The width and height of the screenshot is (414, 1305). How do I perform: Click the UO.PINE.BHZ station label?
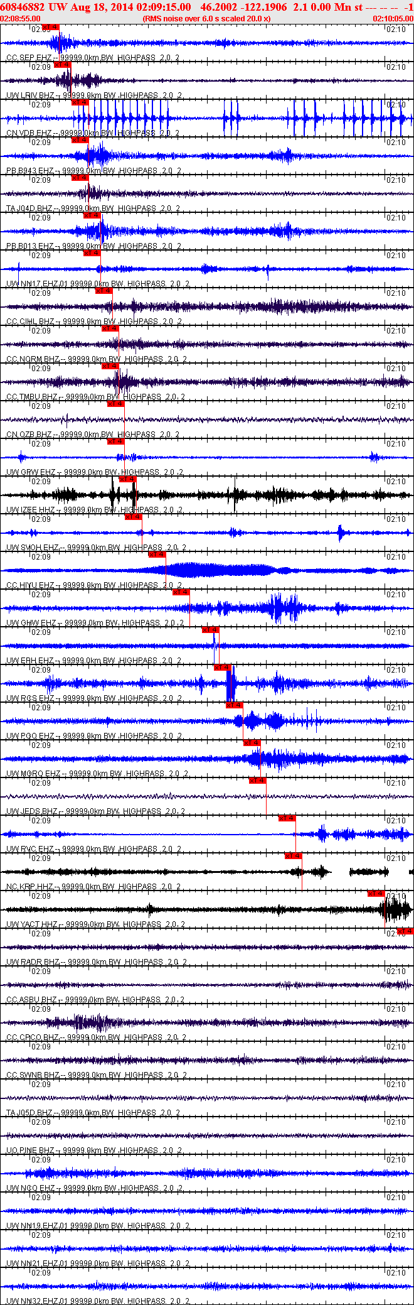(x=31, y=1151)
